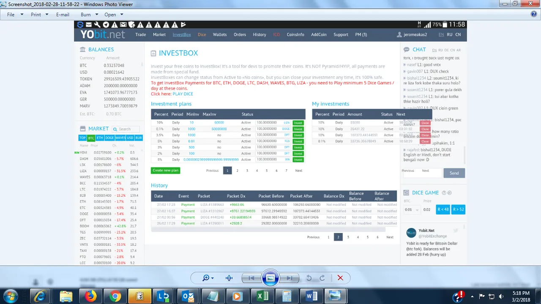The height and width of the screenshot is (304, 541).
Task: Click the Twitter bird icon in feed
Action: (x=456, y=231)
